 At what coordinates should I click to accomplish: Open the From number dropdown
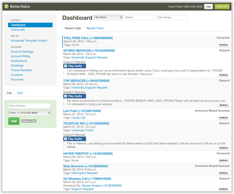[30, 113]
